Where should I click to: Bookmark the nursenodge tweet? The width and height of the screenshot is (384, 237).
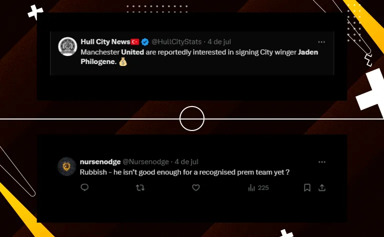pos(307,188)
